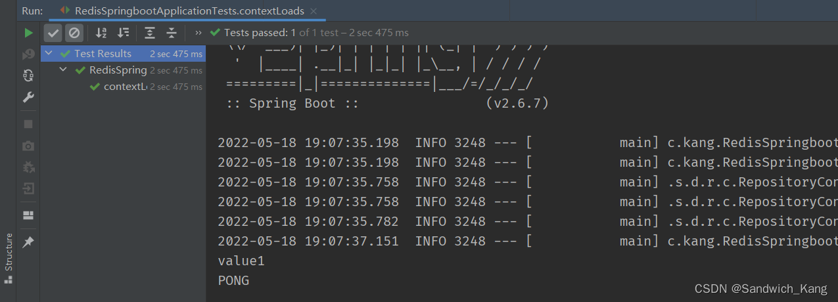Screen dimensions: 838x302
Task: Rerun the test with green play icon
Action: tap(28, 32)
